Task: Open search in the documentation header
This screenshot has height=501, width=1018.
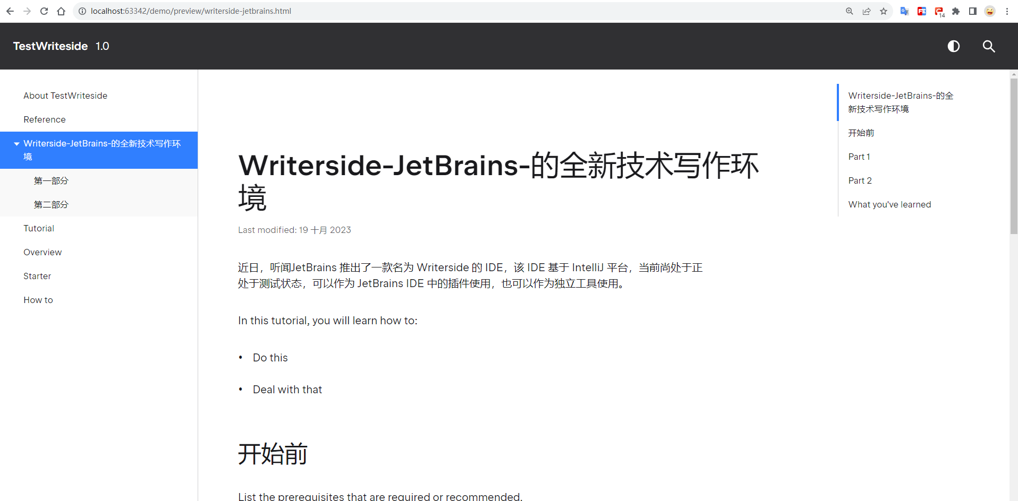Action: [989, 46]
